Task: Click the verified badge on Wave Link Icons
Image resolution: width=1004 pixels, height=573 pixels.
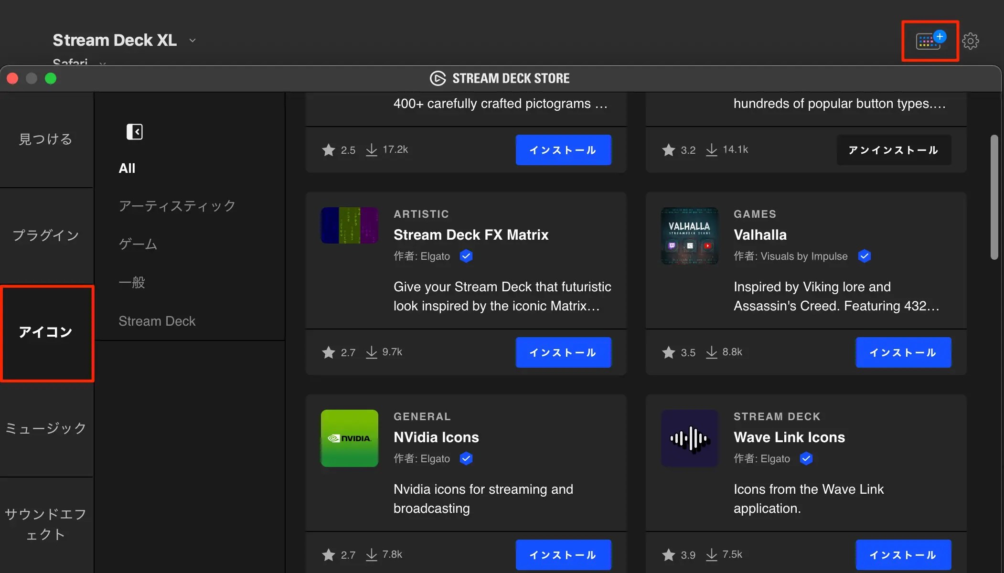Action: coord(806,459)
